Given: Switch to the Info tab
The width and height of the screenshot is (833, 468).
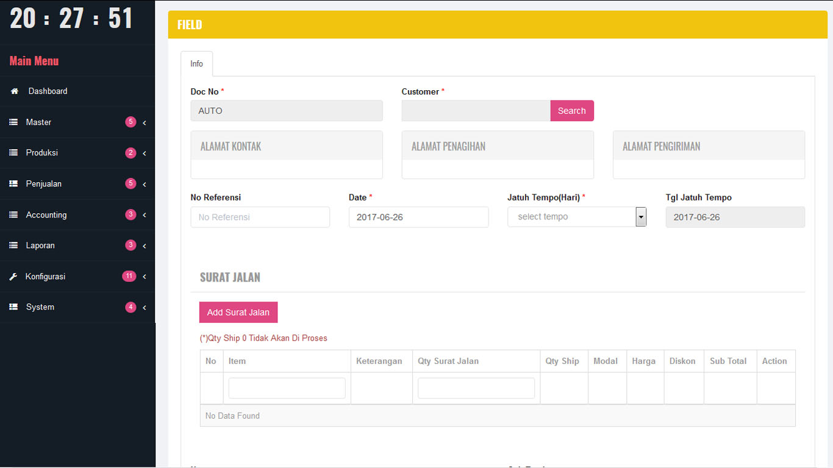Looking at the screenshot, I should [196, 64].
